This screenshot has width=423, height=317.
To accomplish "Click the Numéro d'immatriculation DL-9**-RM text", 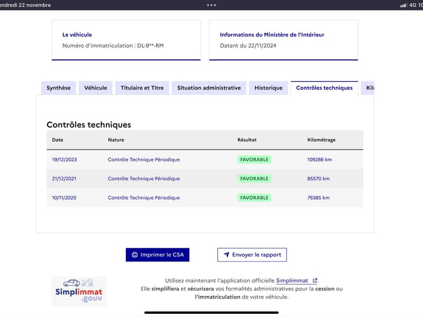I will tap(113, 45).
